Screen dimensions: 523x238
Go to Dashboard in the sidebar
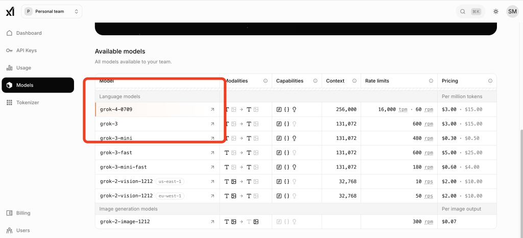point(29,33)
